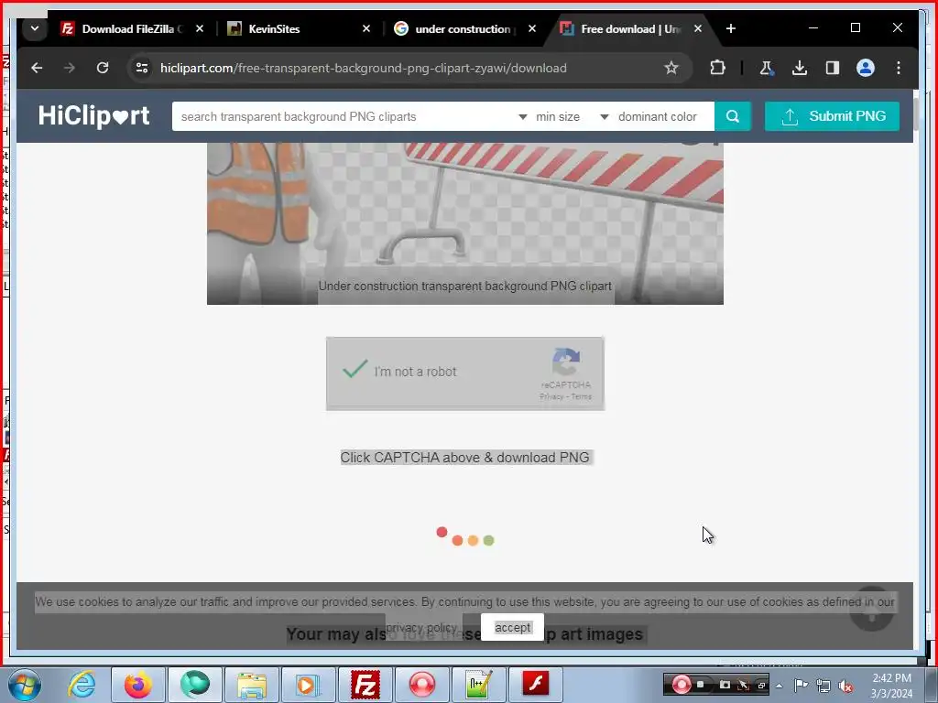Show hidden system tray icons arrow
The height and width of the screenshot is (703, 938).
[779, 686]
